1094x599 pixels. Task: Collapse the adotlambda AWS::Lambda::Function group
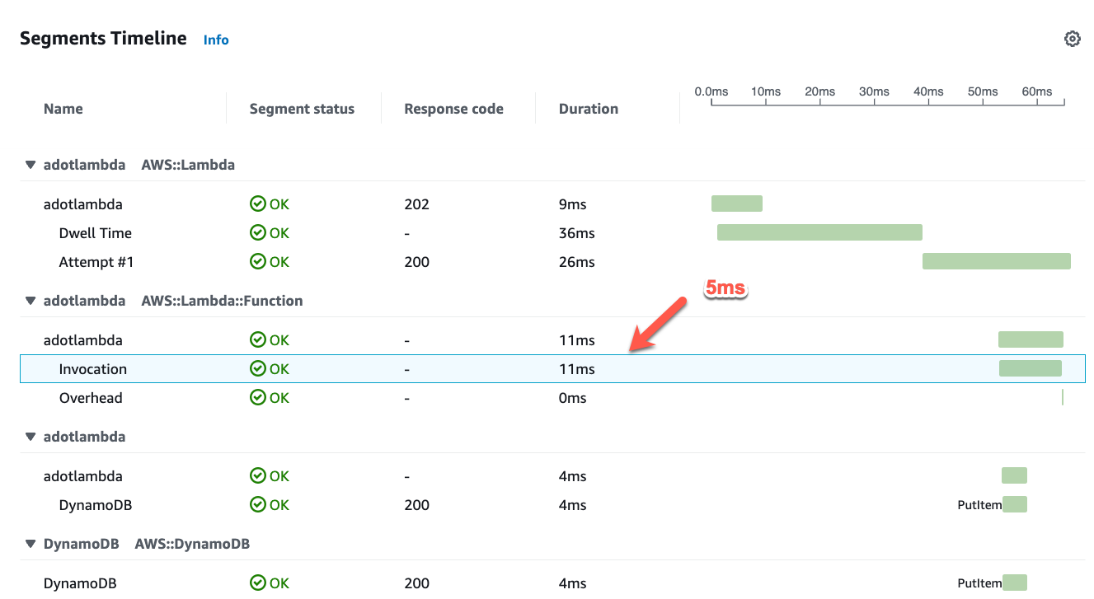pyautogui.click(x=31, y=301)
